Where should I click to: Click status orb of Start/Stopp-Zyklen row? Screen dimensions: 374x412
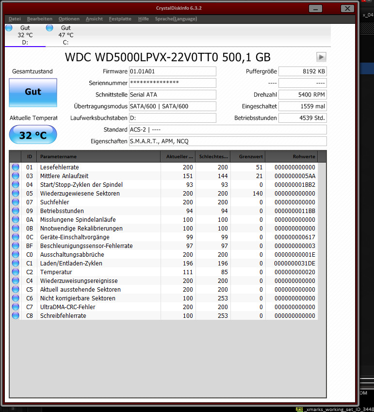pyautogui.click(x=16, y=184)
